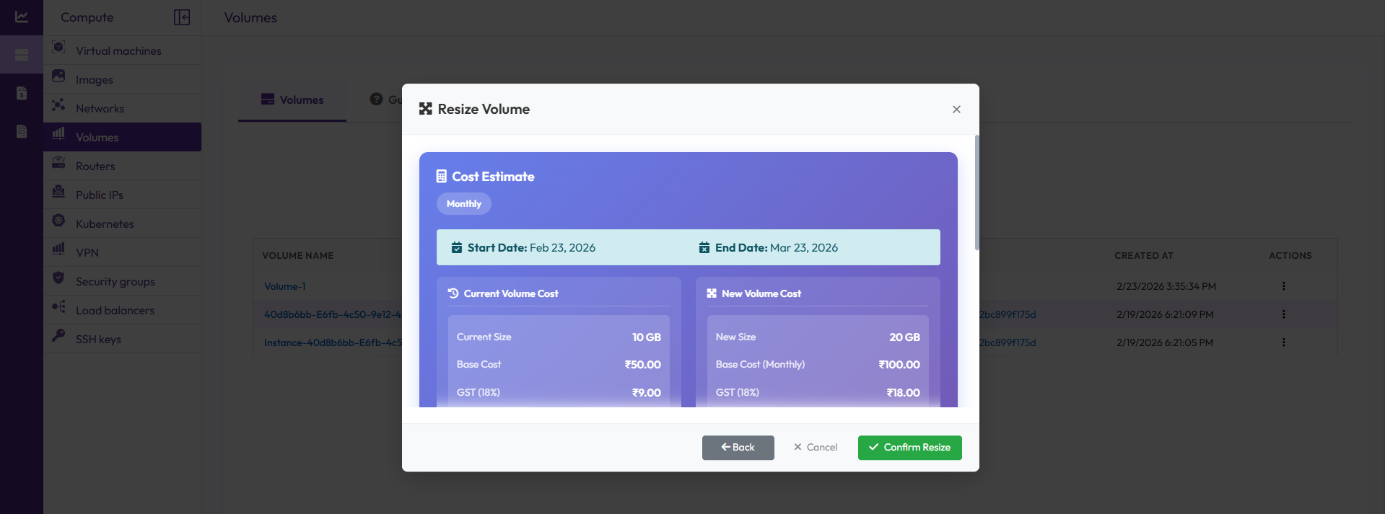
Task: Click the billing document icon in left rail
Action: pyautogui.click(x=22, y=93)
